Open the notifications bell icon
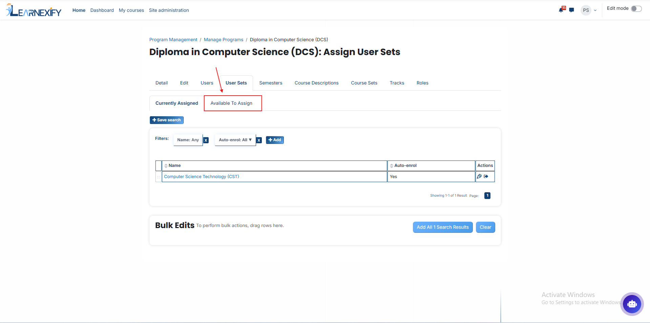 [x=561, y=10]
